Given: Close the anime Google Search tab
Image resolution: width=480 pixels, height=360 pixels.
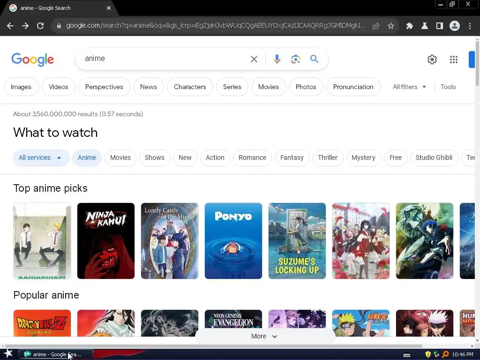Looking at the screenshot, I should point(109,8).
